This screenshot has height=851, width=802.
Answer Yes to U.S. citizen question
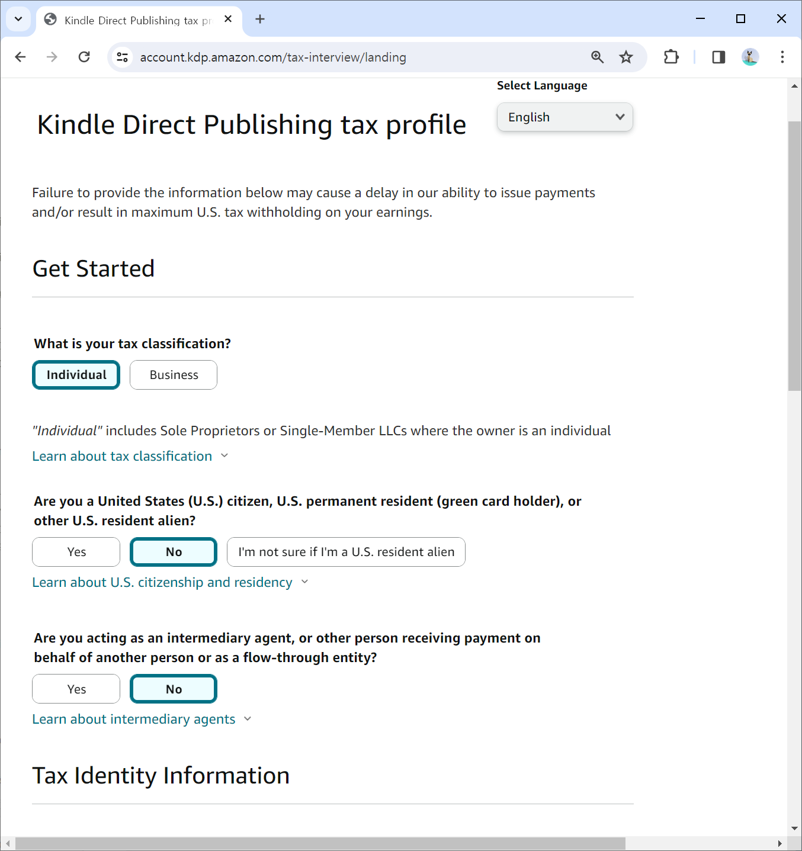(76, 552)
